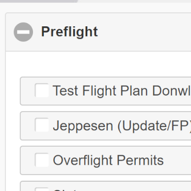
Task: Click the word Jeppesen in checklist
Action: pyautogui.click(x=83, y=126)
